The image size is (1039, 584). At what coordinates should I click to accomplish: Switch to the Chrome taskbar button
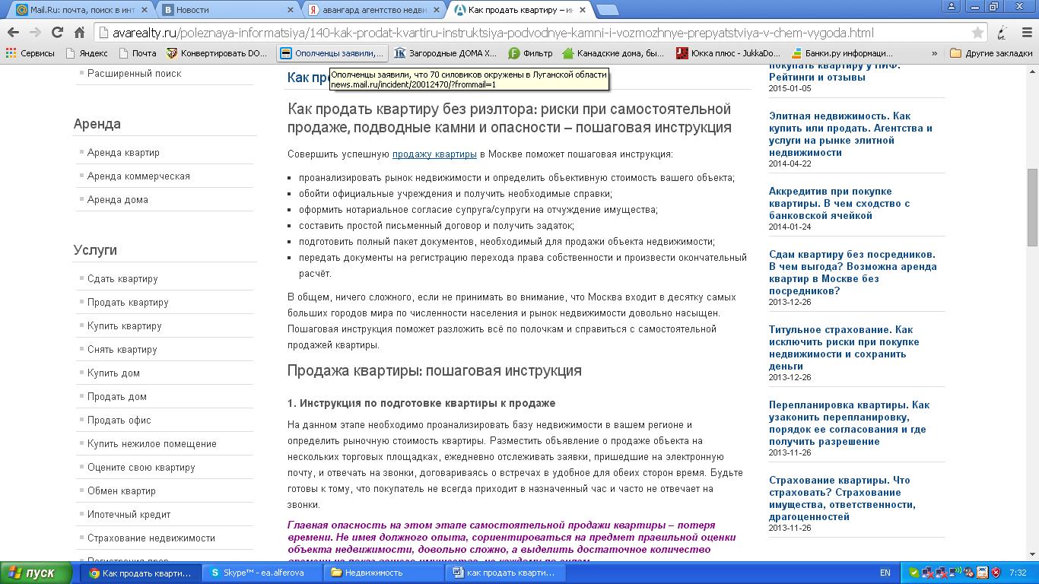141,573
